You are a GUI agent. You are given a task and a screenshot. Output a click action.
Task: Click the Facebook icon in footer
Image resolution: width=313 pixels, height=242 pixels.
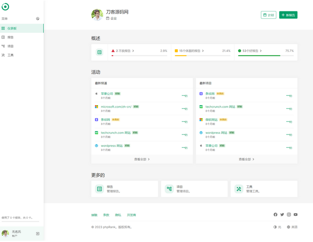(275, 215)
